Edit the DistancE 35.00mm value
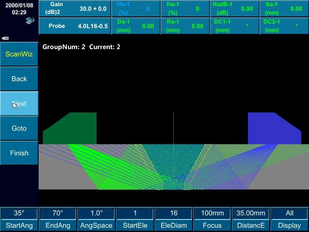The image size is (309, 232). pyautogui.click(x=251, y=219)
